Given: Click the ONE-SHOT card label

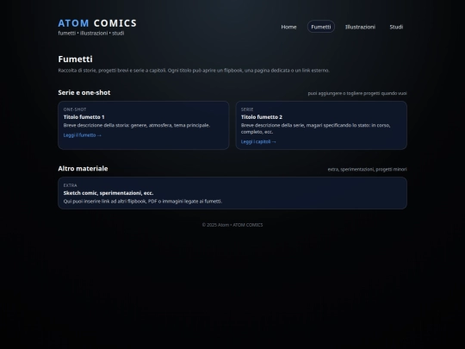Looking at the screenshot, I should click(75, 109).
